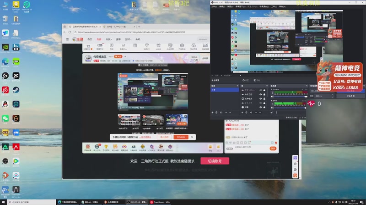Toggle visibility of the second OBS source
This screenshot has height=205, width=366.
click(x=260, y=94)
